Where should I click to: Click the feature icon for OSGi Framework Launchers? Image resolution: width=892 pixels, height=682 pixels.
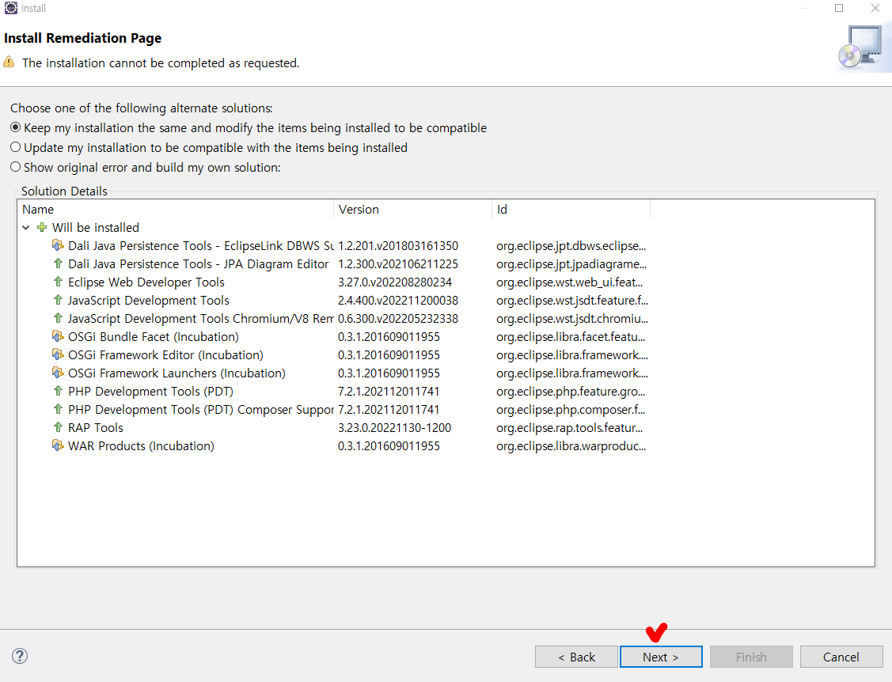[58, 373]
